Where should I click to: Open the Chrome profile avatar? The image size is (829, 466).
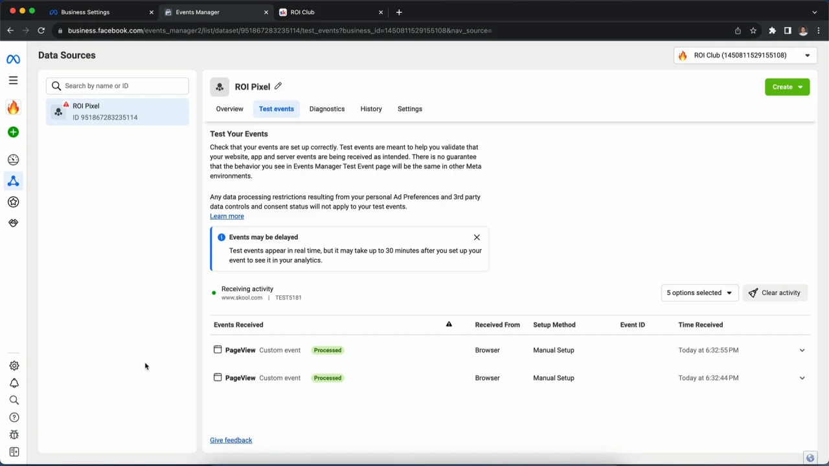[803, 30]
